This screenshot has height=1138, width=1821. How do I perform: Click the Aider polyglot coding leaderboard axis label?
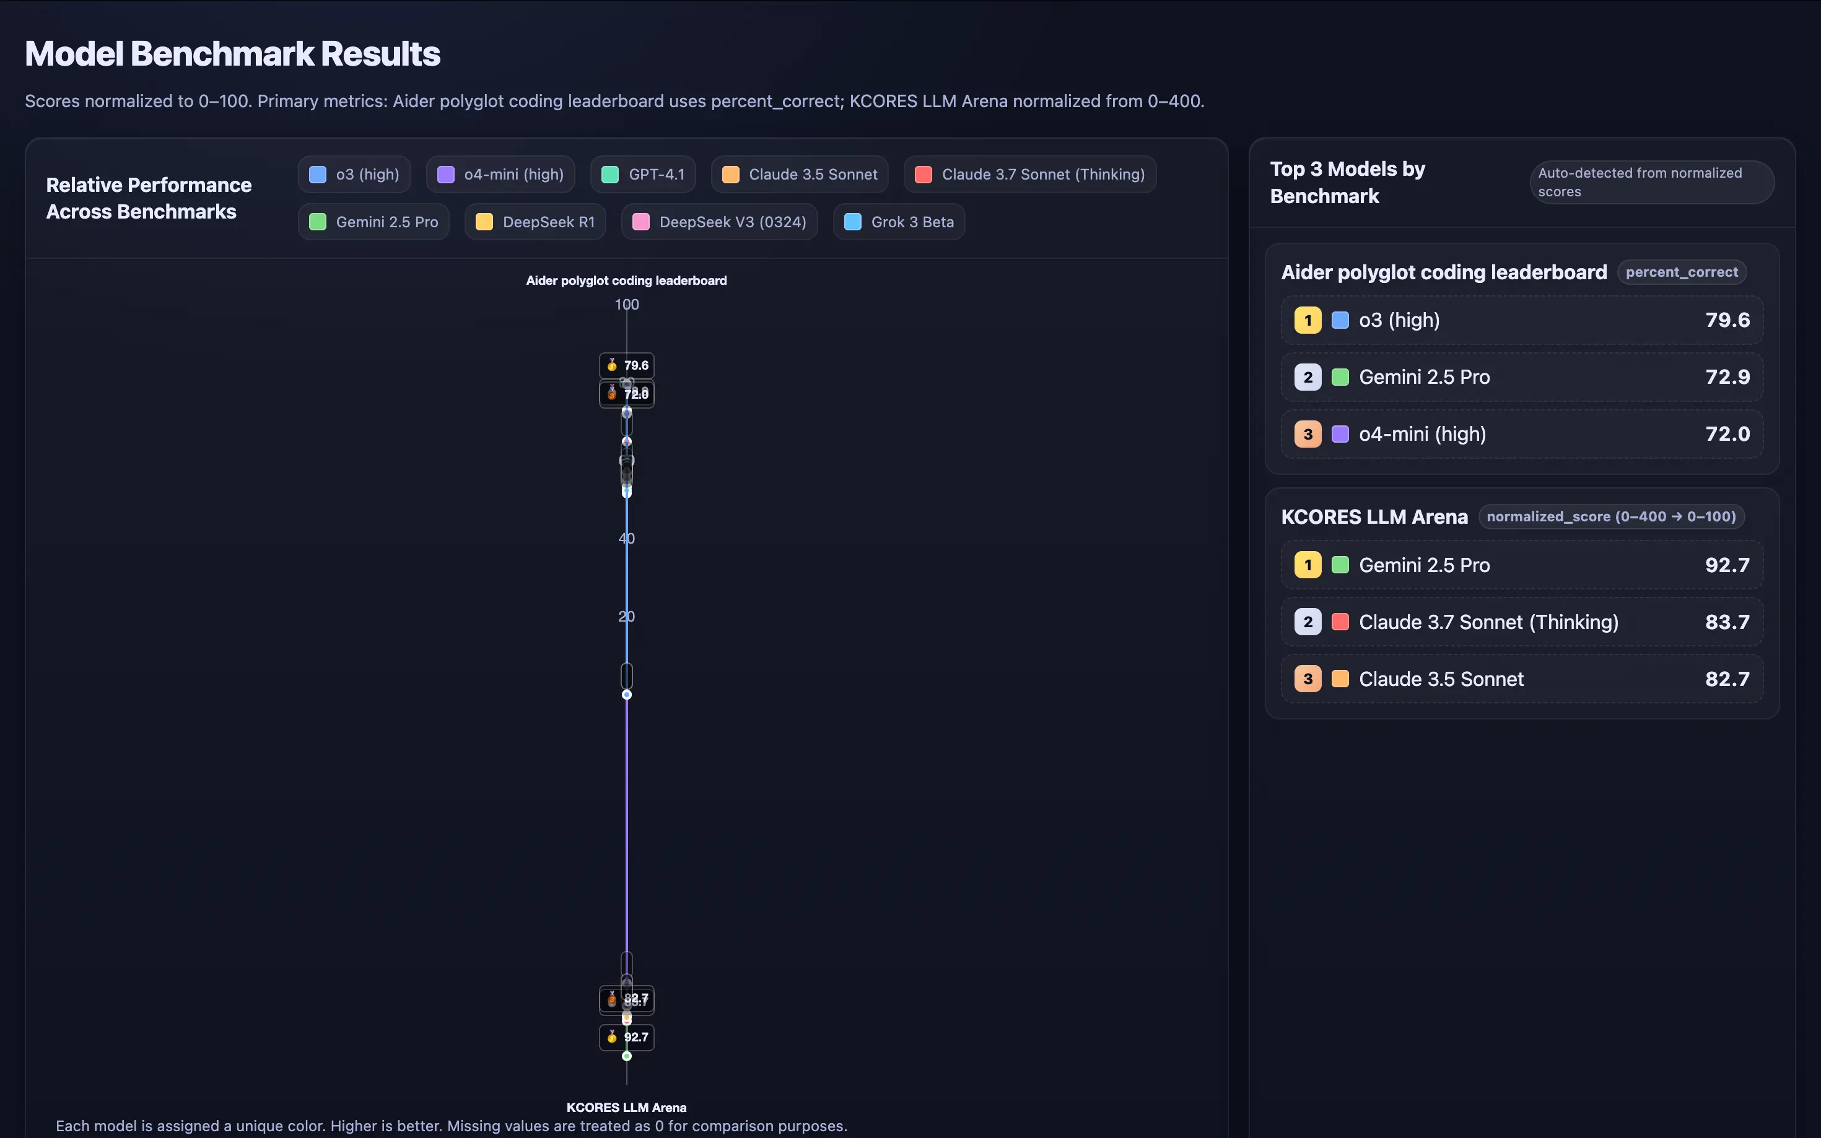pos(626,280)
